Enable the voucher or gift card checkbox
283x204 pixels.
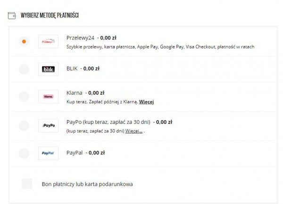(x=27, y=184)
